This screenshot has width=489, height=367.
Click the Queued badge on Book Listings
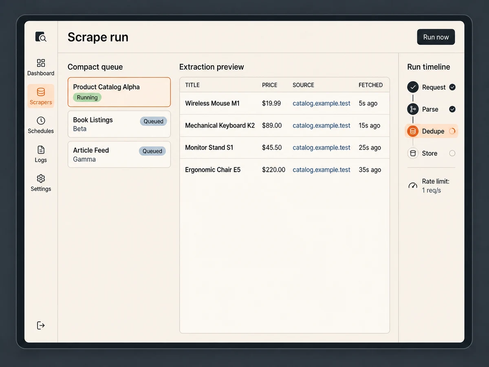153,121
